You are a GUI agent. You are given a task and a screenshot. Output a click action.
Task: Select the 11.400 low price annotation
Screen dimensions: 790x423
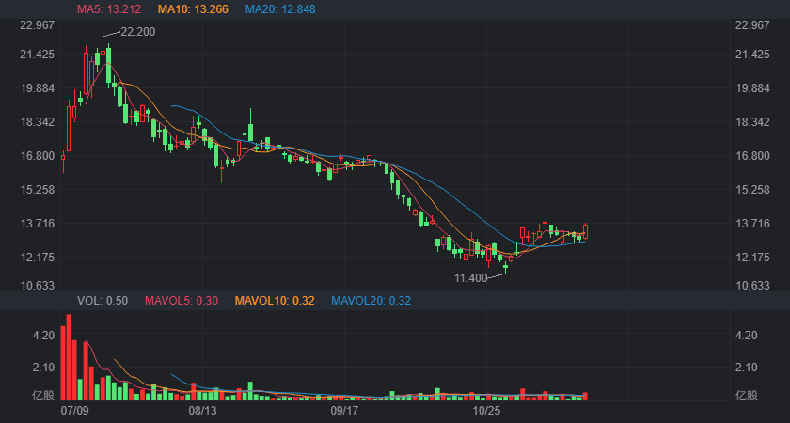(x=470, y=277)
